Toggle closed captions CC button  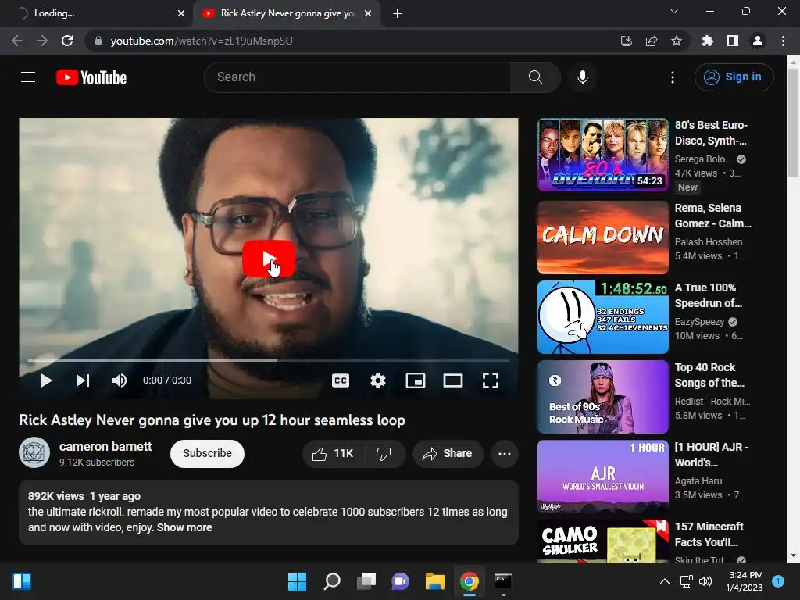pos(341,380)
